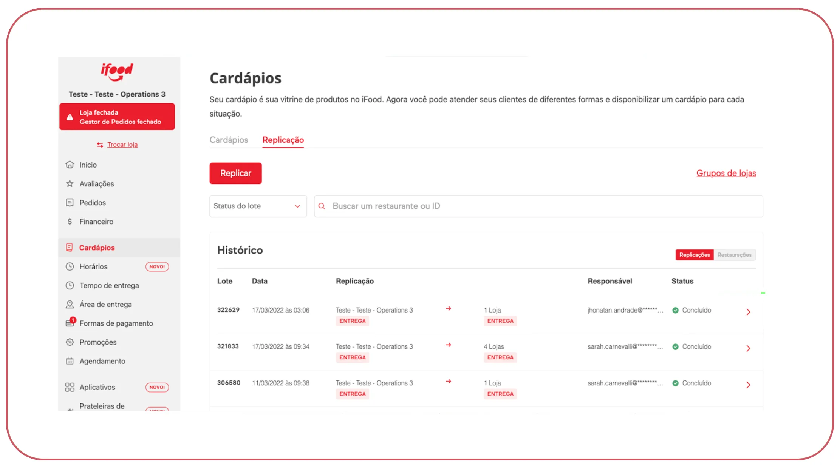Switch to Restaurações history toggle

[x=734, y=255]
